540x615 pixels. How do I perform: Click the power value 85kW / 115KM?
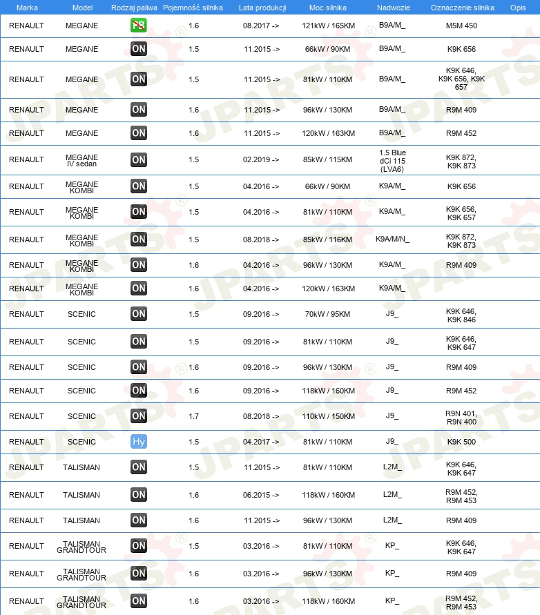(x=328, y=159)
